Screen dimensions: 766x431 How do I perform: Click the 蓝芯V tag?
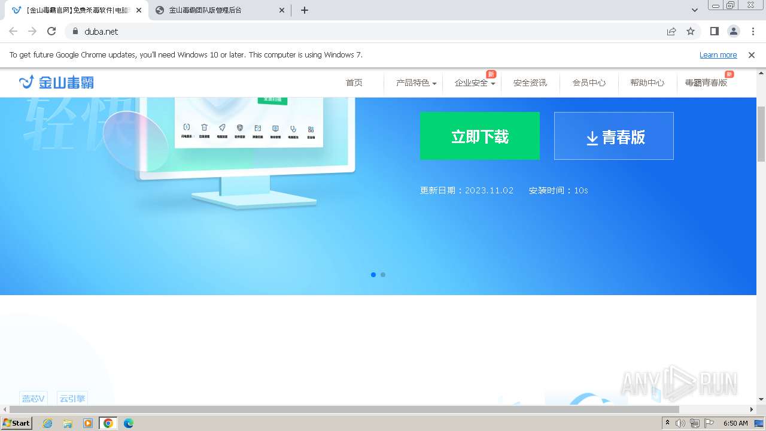(34, 398)
